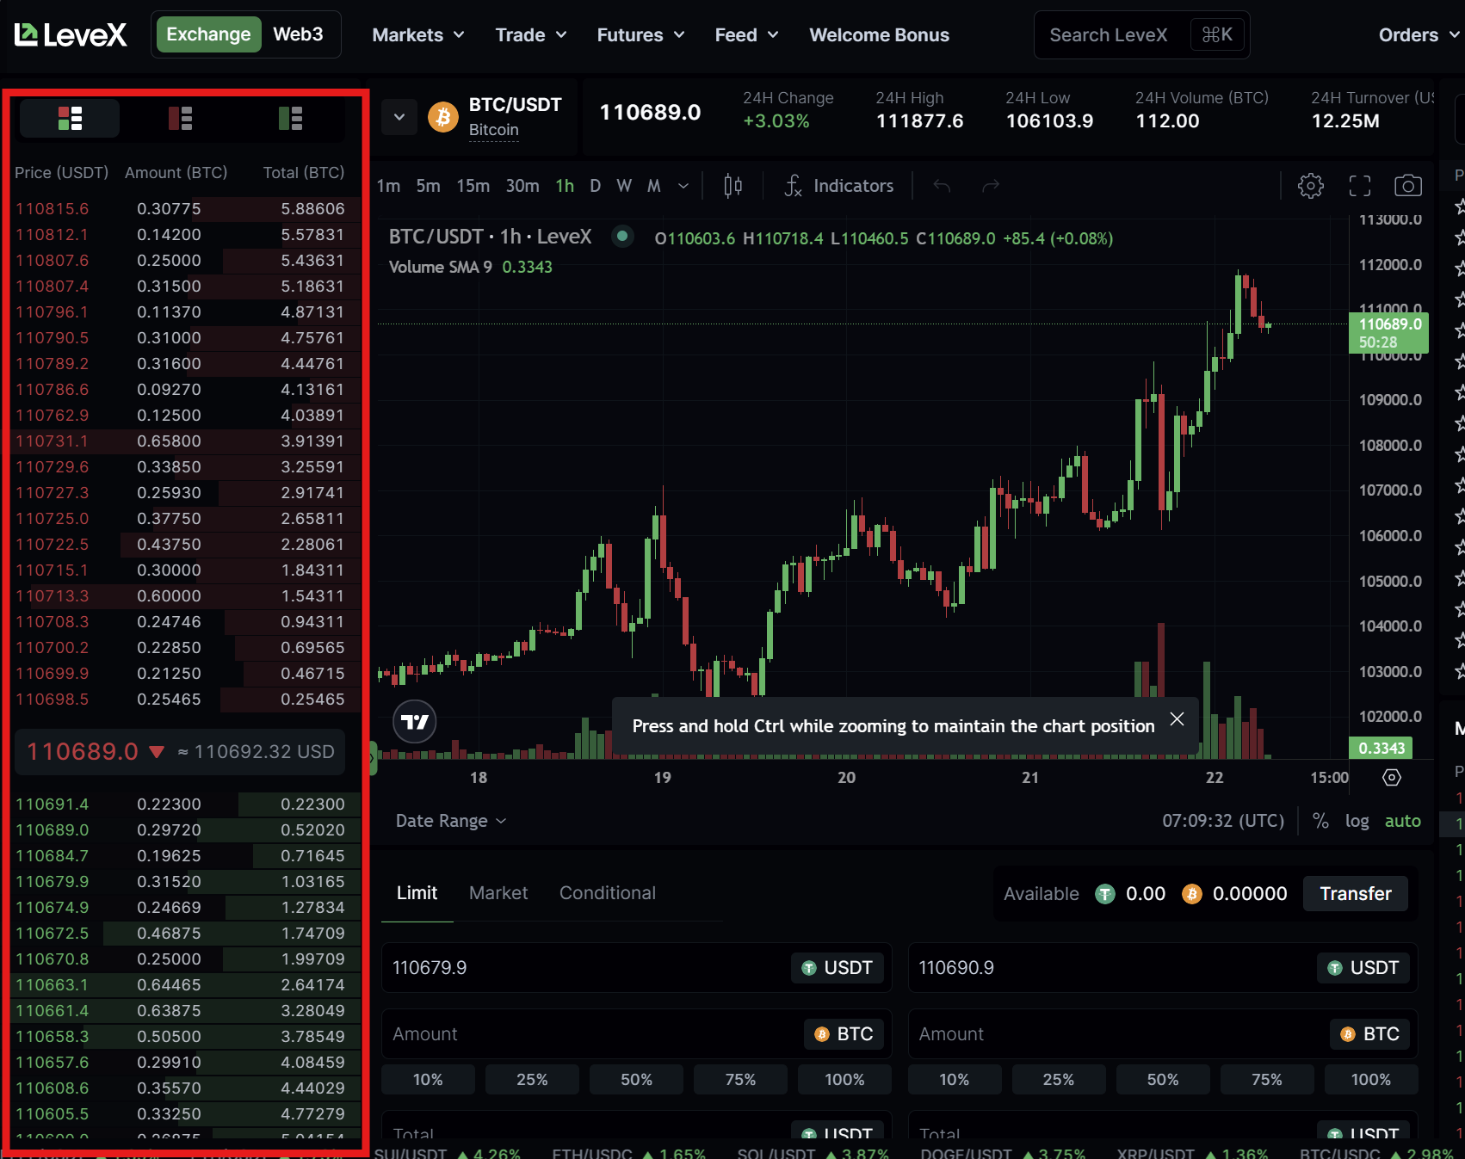Open chart settings gear

(1310, 186)
